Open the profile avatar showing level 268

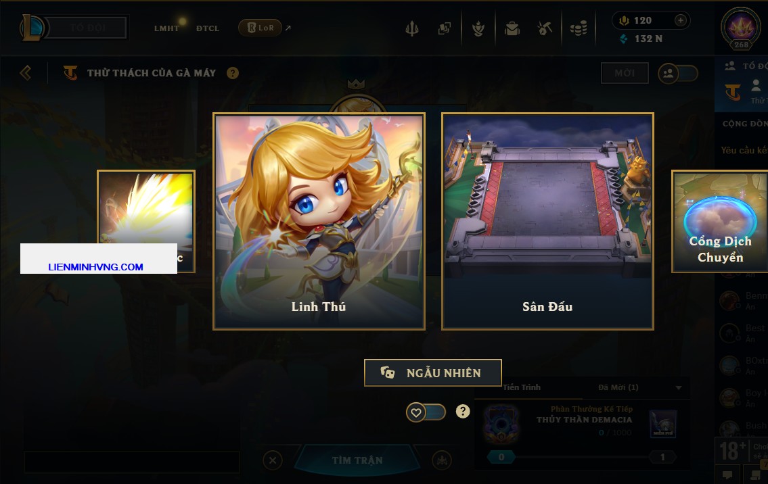point(740,28)
